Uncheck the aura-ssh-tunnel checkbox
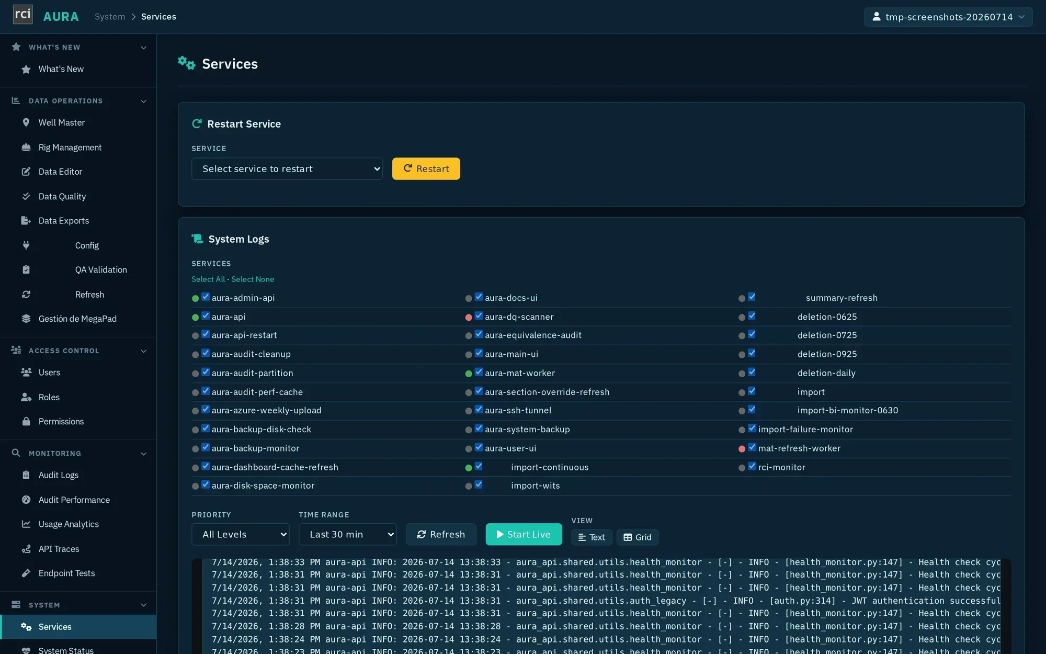 (x=479, y=410)
